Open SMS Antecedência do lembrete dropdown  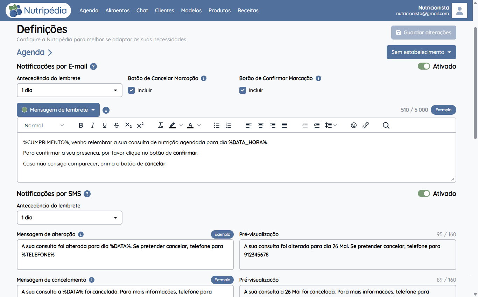point(70,218)
